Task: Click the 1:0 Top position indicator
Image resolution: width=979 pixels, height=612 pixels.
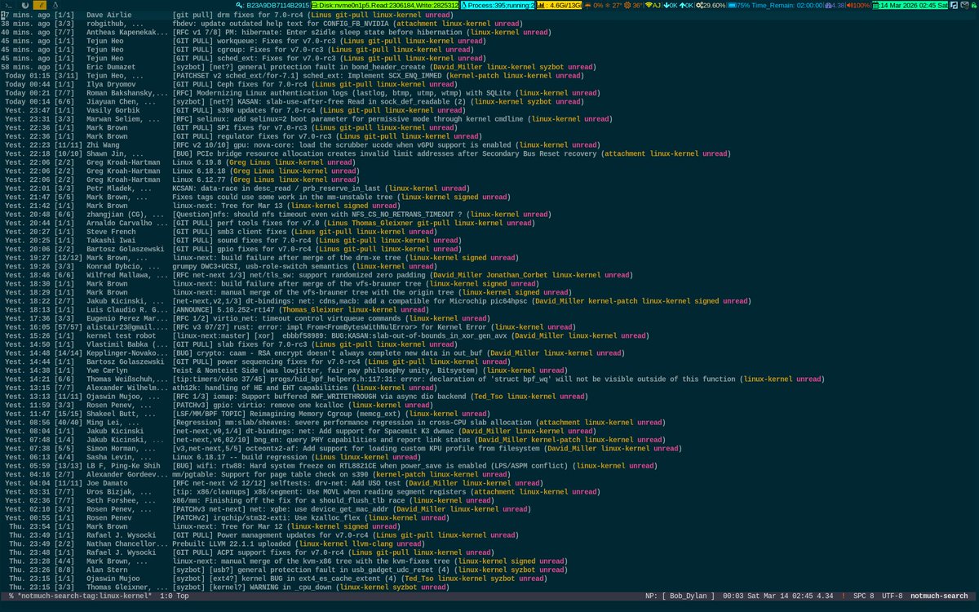Action: coord(175,596)
